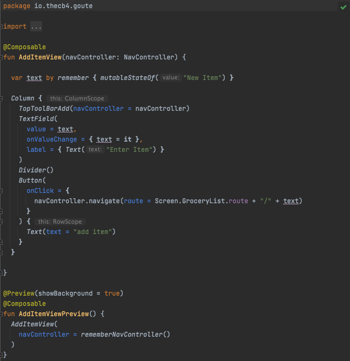Toggle the fold marker beside the import line
The image size is (350, 361).
pos(1,26)
